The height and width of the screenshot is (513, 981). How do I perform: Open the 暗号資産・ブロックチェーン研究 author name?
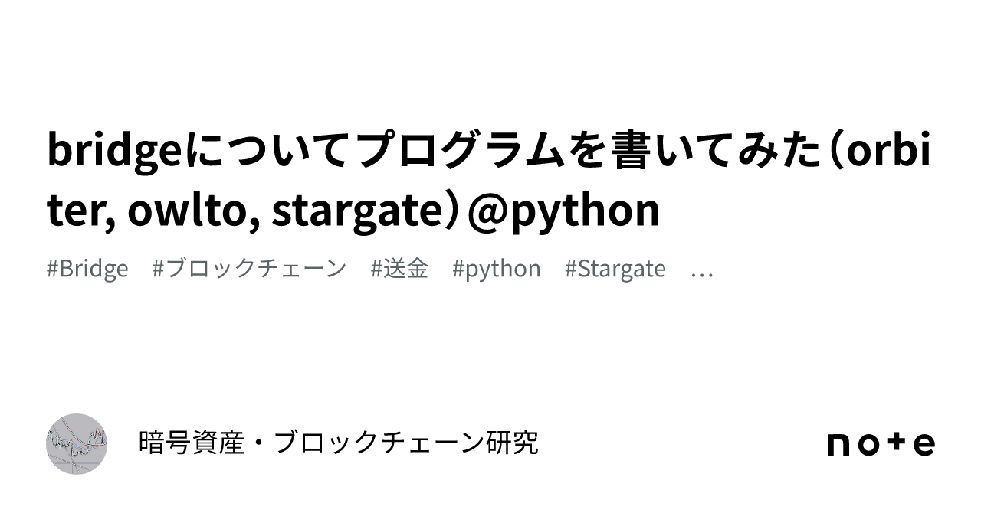coord(339,443)
